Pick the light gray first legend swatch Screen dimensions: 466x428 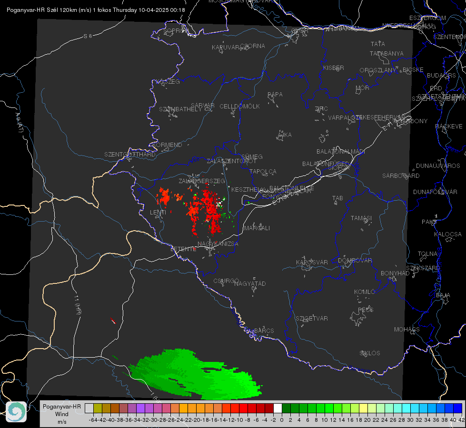89,408
